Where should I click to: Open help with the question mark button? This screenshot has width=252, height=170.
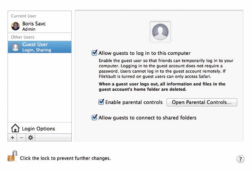[241, 159]
